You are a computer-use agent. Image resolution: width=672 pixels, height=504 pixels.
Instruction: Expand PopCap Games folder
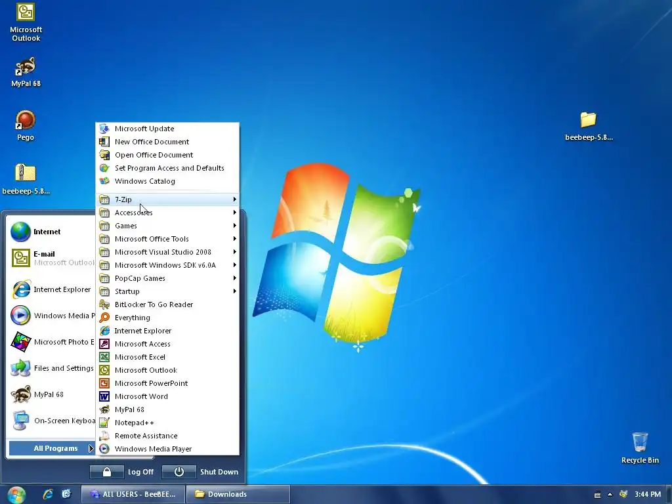coord(167,278)
